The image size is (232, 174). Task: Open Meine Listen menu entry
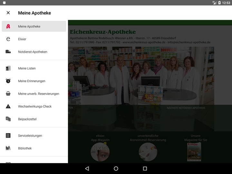34,68
